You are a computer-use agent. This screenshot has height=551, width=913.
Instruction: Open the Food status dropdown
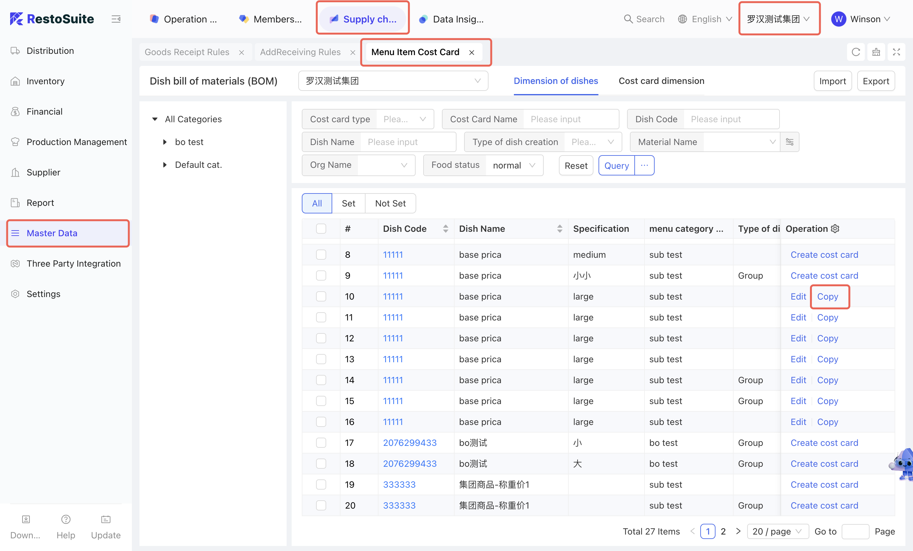(x=514, y=165)
